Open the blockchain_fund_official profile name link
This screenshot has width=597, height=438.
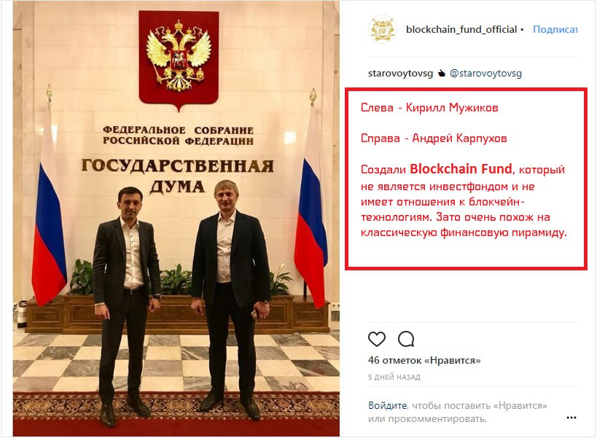[461, 30]
